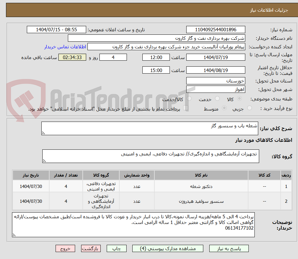This screenshot has height=259, width=298.
Task: Select the کالا radio under طبقه بندی موضوعی
Action: pyautogui.click(x=239, y=98)
